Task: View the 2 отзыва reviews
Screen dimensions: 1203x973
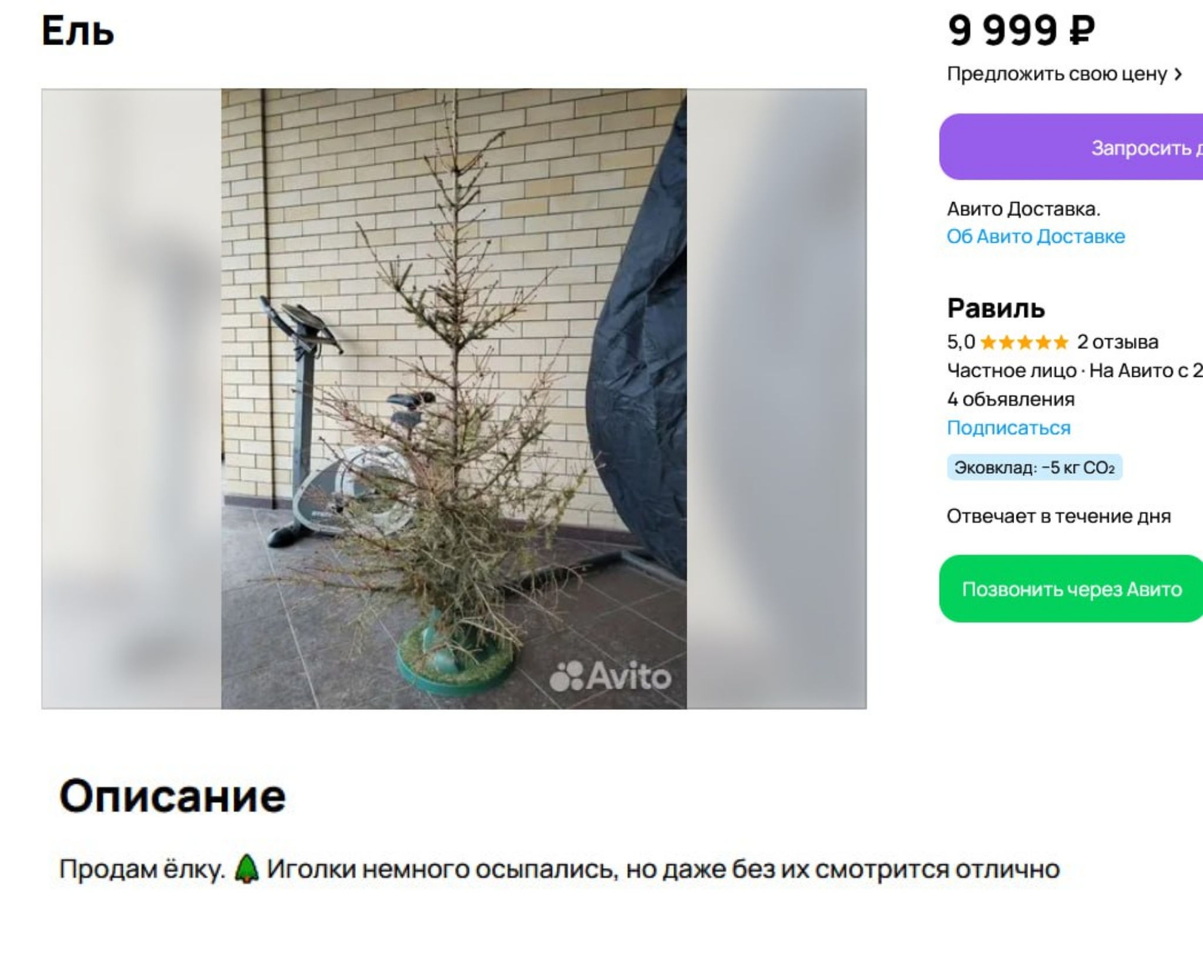Action: tap(1117, 342)
